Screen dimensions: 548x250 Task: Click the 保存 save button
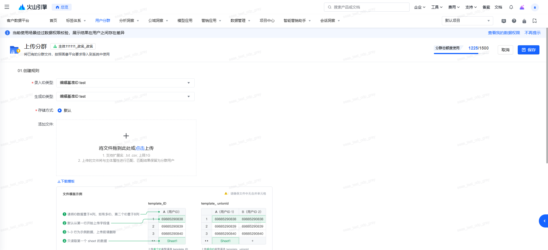[528, 50]
